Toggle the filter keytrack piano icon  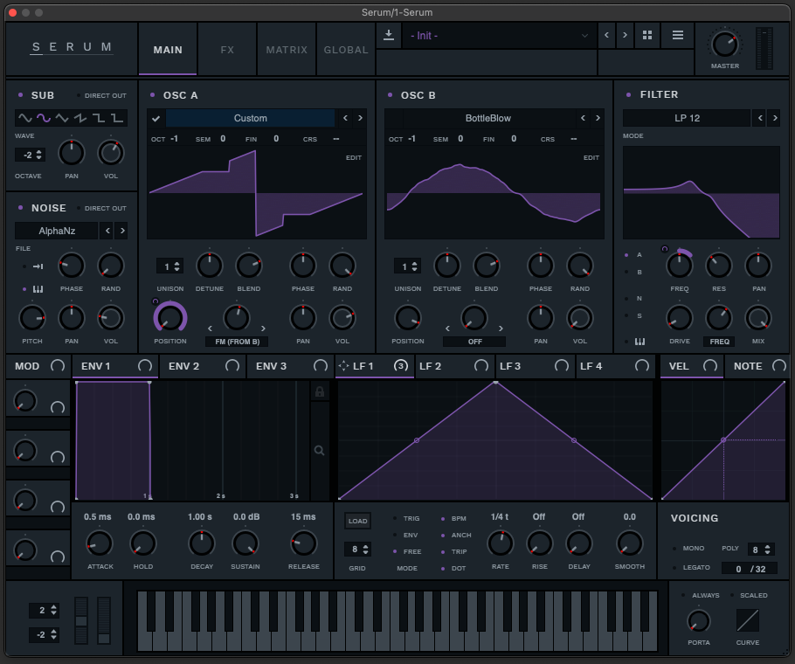[x=639, y=341]
